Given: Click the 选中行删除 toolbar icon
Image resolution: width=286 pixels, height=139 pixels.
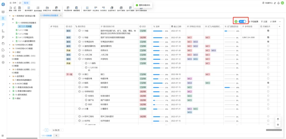Looking at the screenshot, I should coord(130,8).
